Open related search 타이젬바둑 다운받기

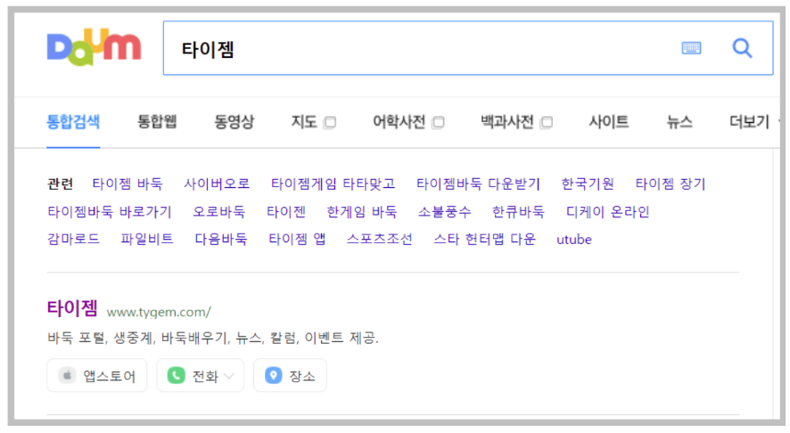[478, 184]
